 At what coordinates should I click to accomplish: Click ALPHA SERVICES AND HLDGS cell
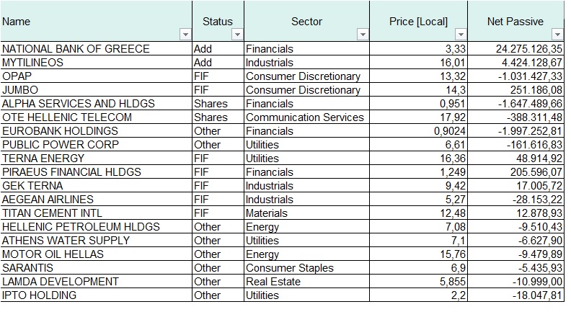click(79, 104)
